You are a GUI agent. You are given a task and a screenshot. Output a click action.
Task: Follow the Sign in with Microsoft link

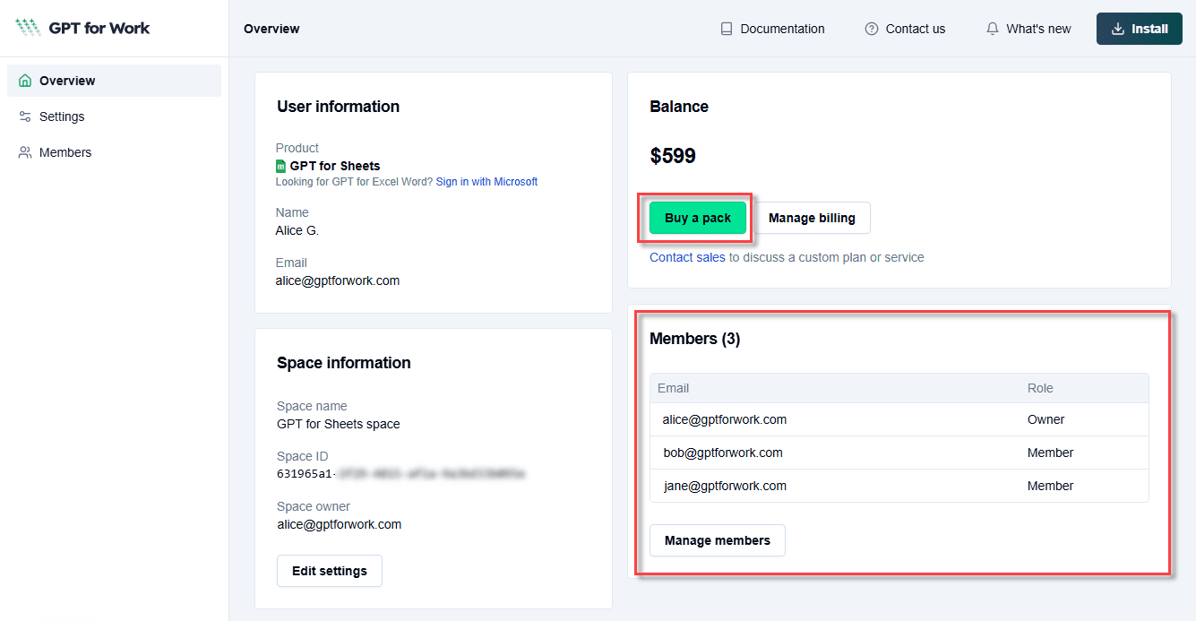coord(486,182)
